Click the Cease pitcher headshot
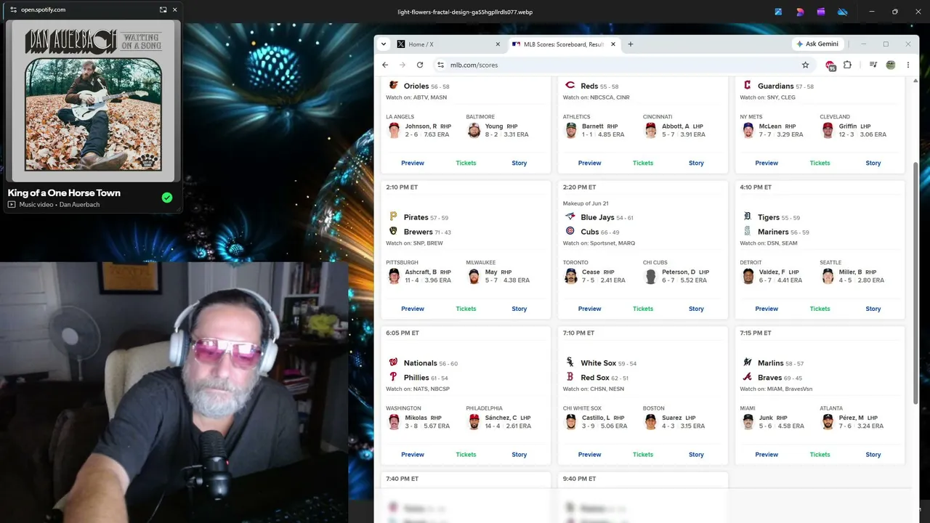Viewport: 930px width, 523px height. coord(571,276)
